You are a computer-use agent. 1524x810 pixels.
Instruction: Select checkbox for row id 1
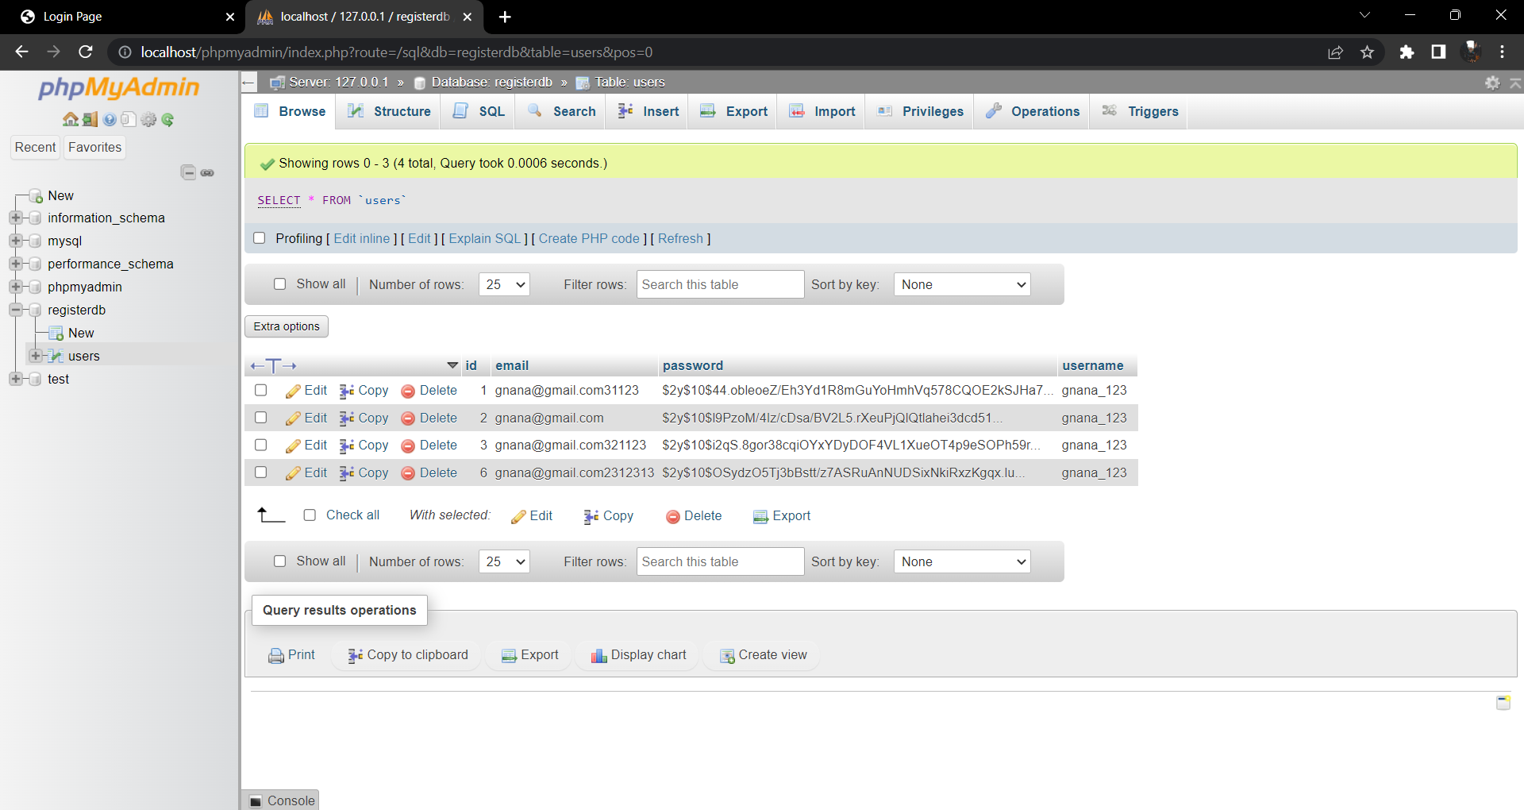(x=260, y=390)
